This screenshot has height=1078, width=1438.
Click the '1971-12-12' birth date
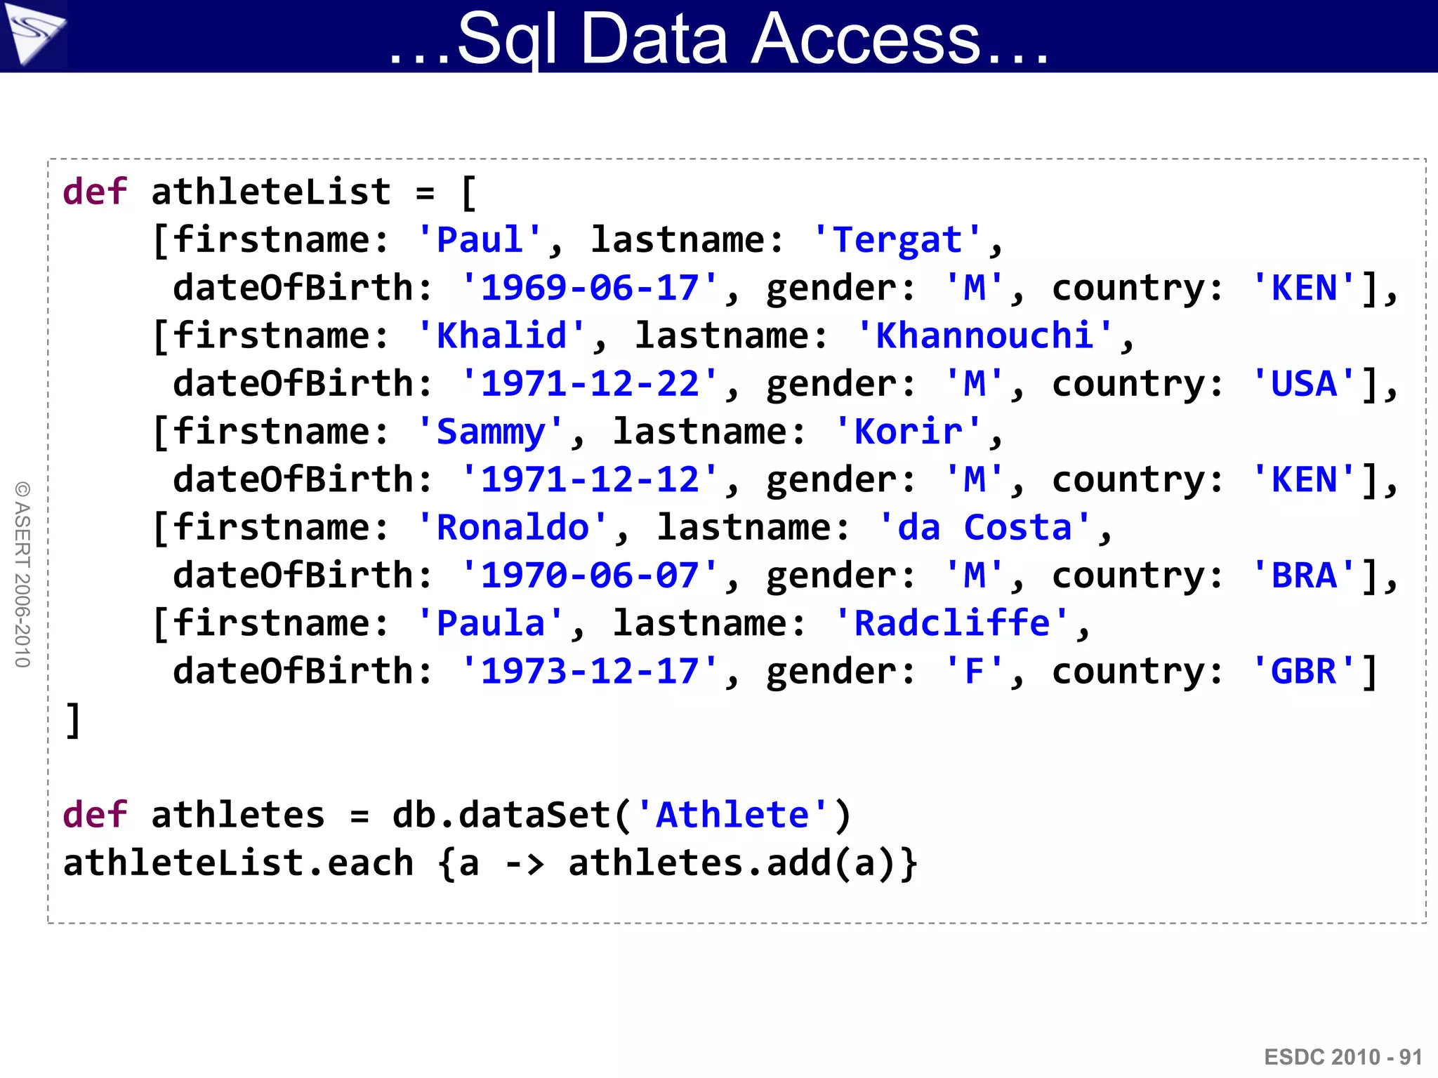point(589,479)
